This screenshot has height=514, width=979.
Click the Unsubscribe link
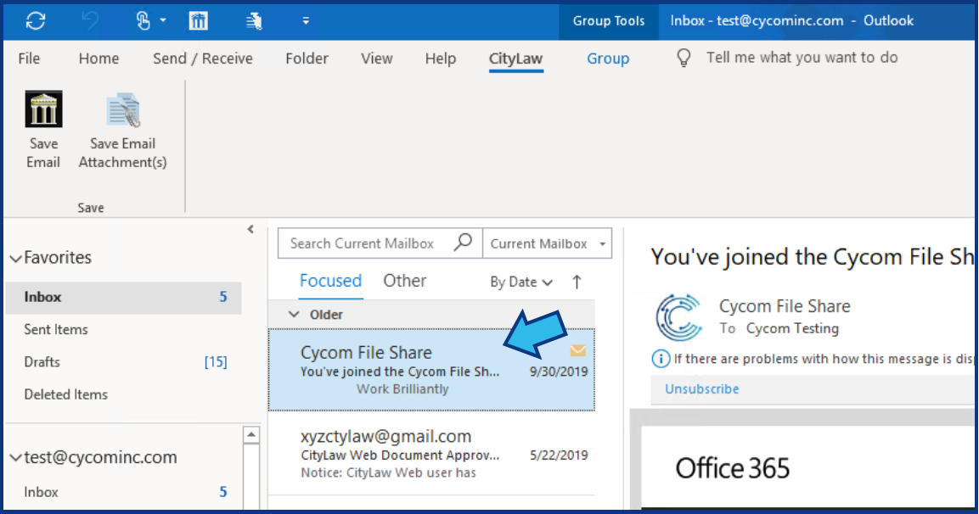[702, 389]
